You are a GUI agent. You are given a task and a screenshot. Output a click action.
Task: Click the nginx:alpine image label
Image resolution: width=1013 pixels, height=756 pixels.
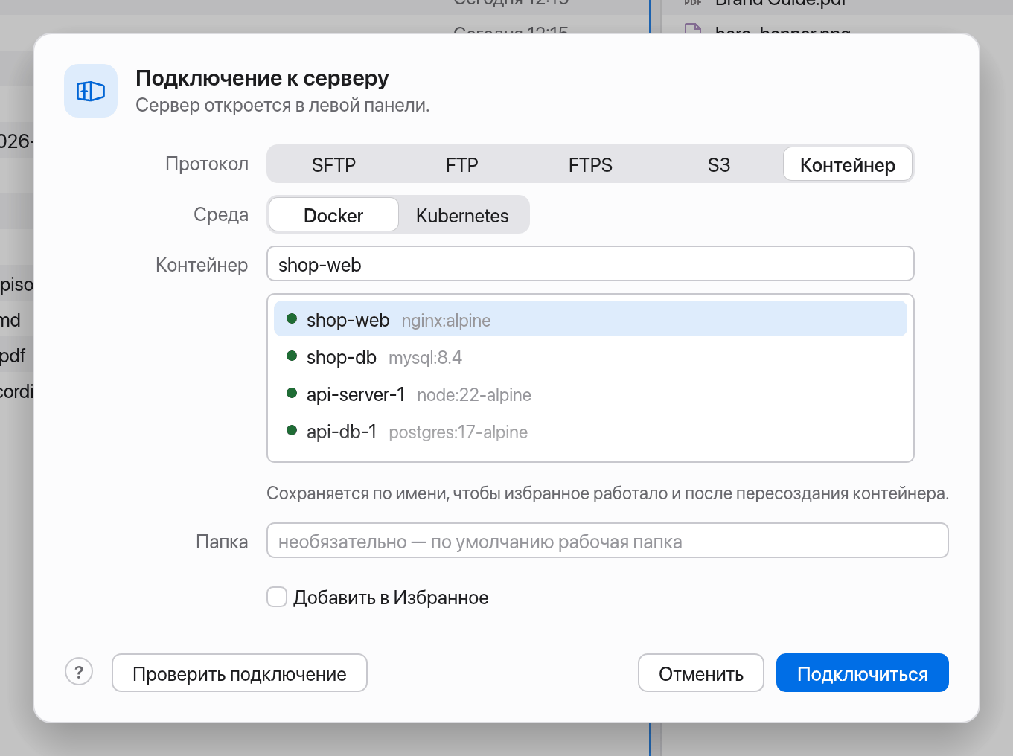(446, 321)
